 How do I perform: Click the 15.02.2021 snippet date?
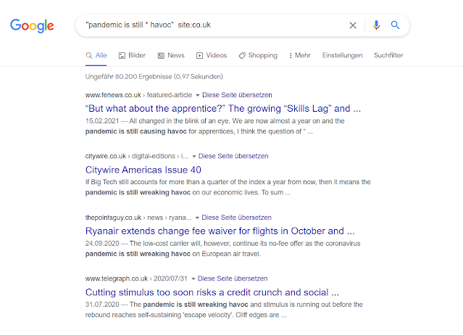(102, 121)
